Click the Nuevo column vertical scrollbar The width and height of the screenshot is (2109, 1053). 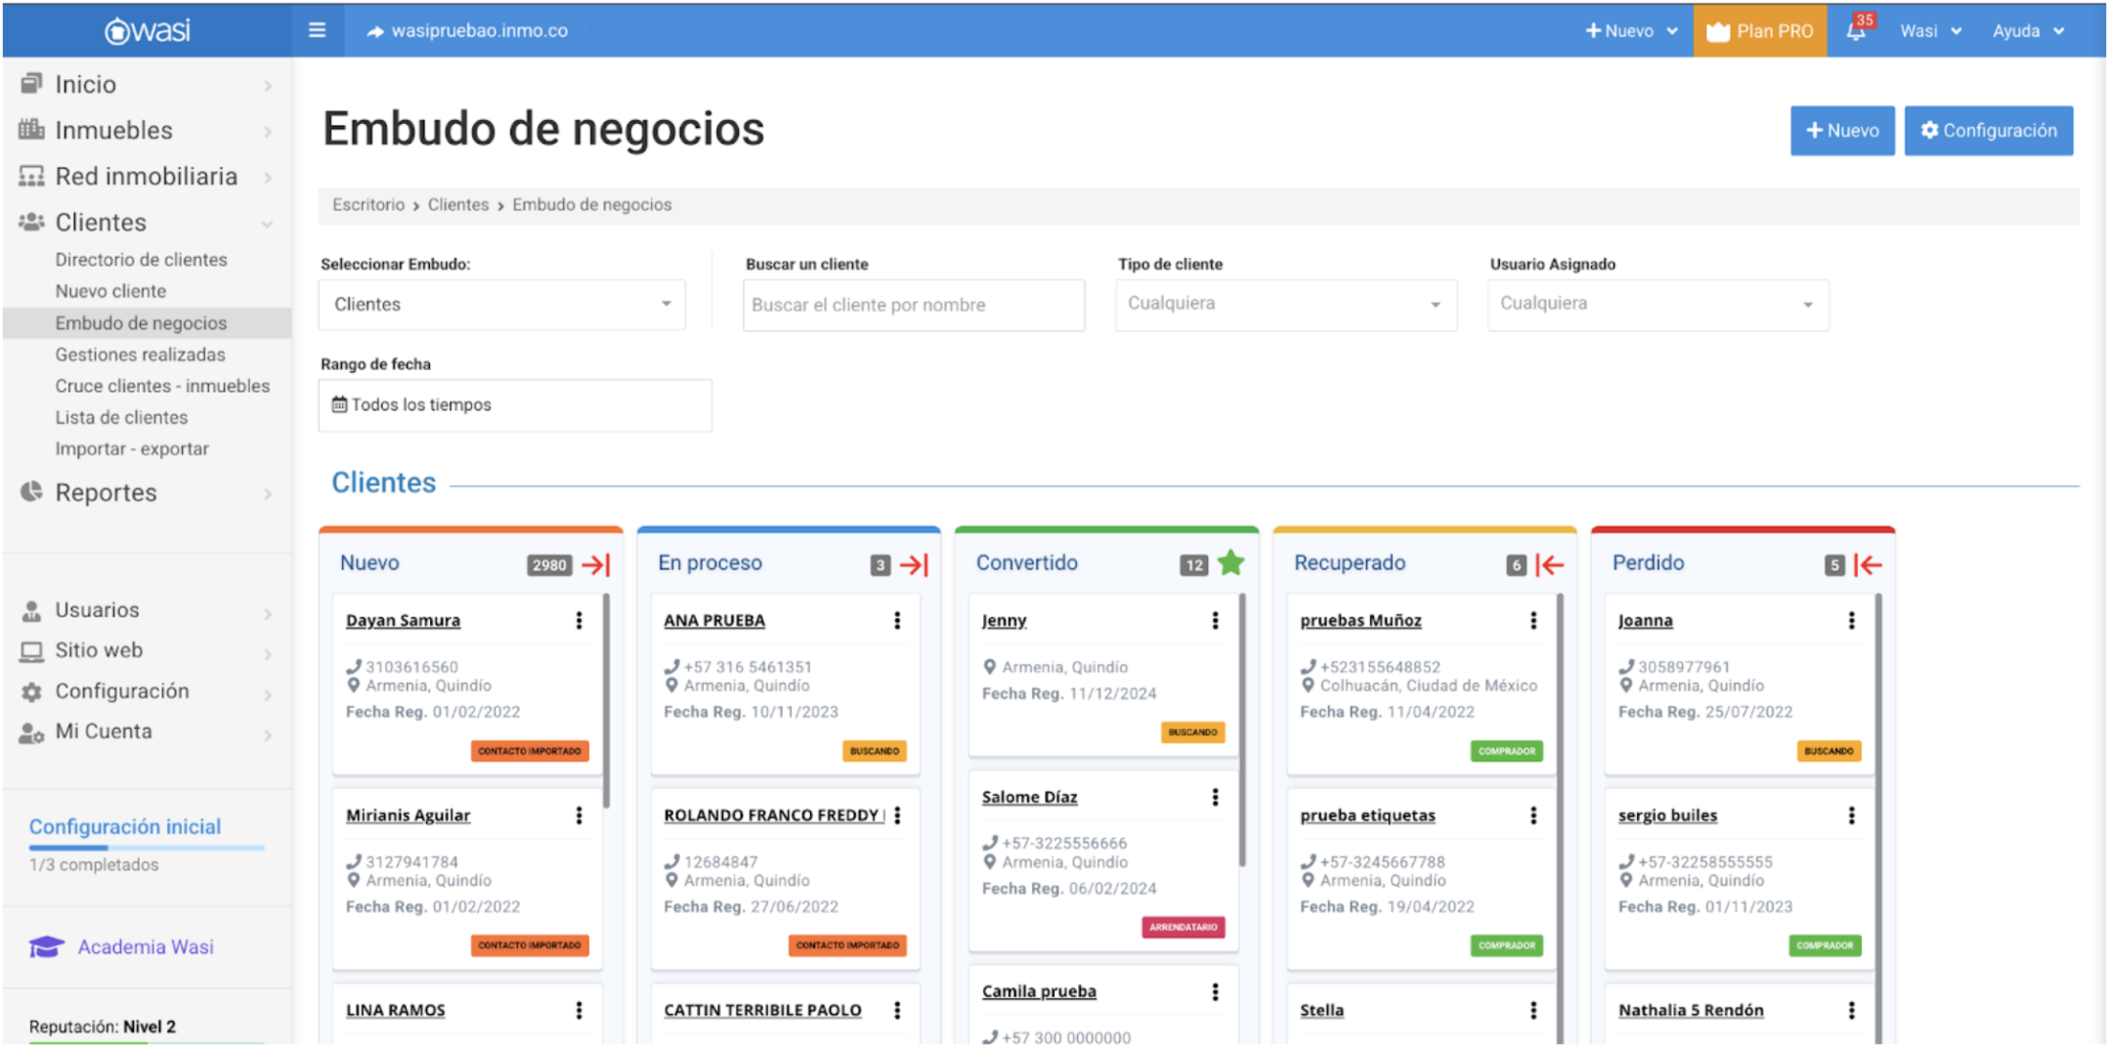click(x=607, y=701)
